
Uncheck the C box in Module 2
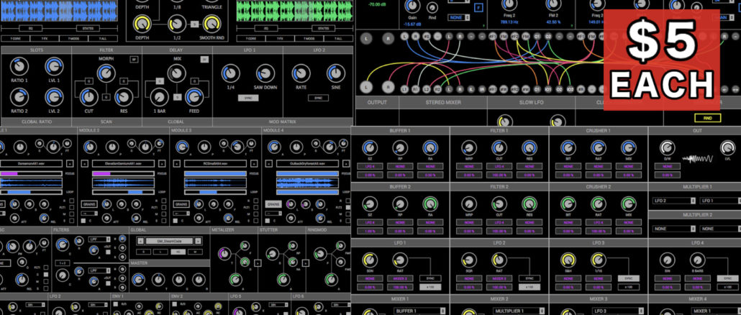pyautogui.click(x=83, y=221)
